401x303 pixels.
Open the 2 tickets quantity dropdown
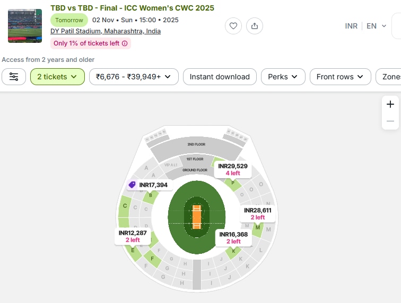(x=57, y=77)
